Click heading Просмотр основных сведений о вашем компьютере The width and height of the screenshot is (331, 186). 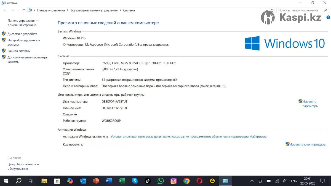108,23
